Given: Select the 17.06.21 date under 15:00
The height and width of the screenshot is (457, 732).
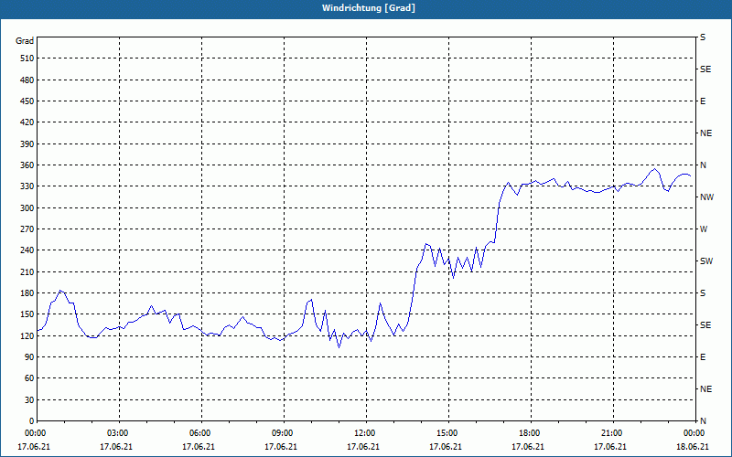Looking at the screenshot, I should pyautogui.click(x=446, y=447).
